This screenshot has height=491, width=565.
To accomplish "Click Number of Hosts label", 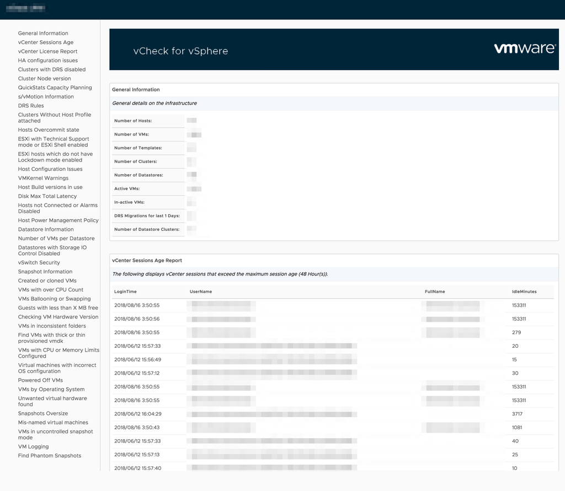I will pyautogui.click(x=133, y=121).
